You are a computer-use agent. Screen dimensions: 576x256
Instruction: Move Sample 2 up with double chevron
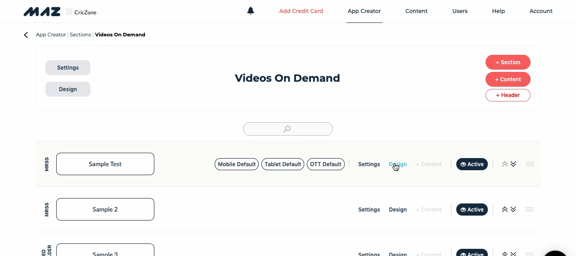coord(504,209)
